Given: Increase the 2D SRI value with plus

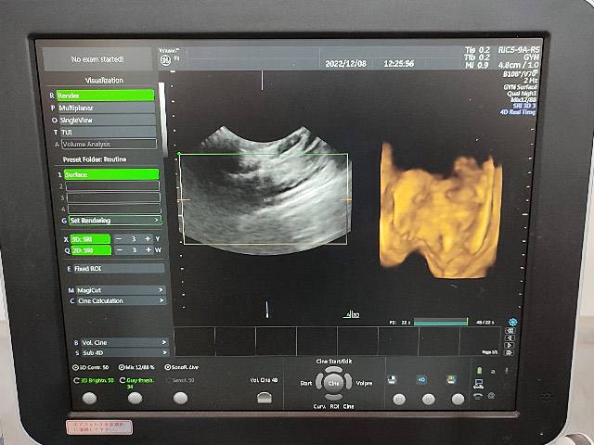Looking at the screenshot, I should (x=148, y=250).
